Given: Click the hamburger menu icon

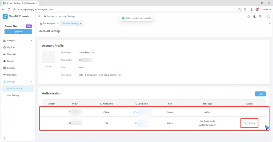Looking at the screenshot, I should pos(40,17).
